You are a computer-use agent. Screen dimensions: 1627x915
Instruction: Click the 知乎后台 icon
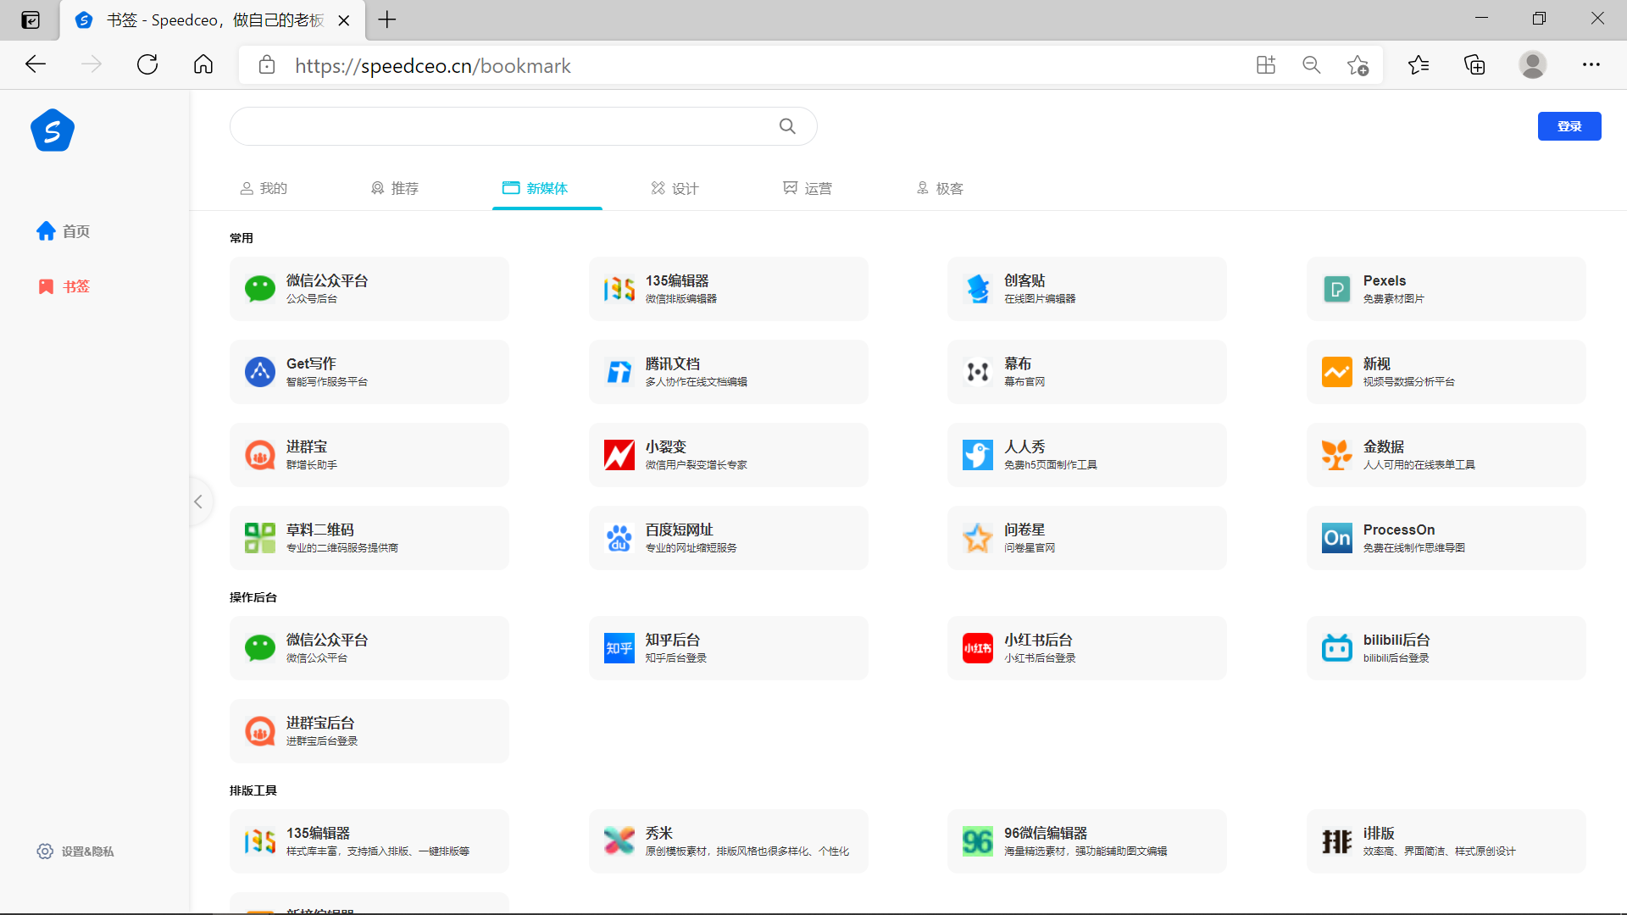point(619,648)
